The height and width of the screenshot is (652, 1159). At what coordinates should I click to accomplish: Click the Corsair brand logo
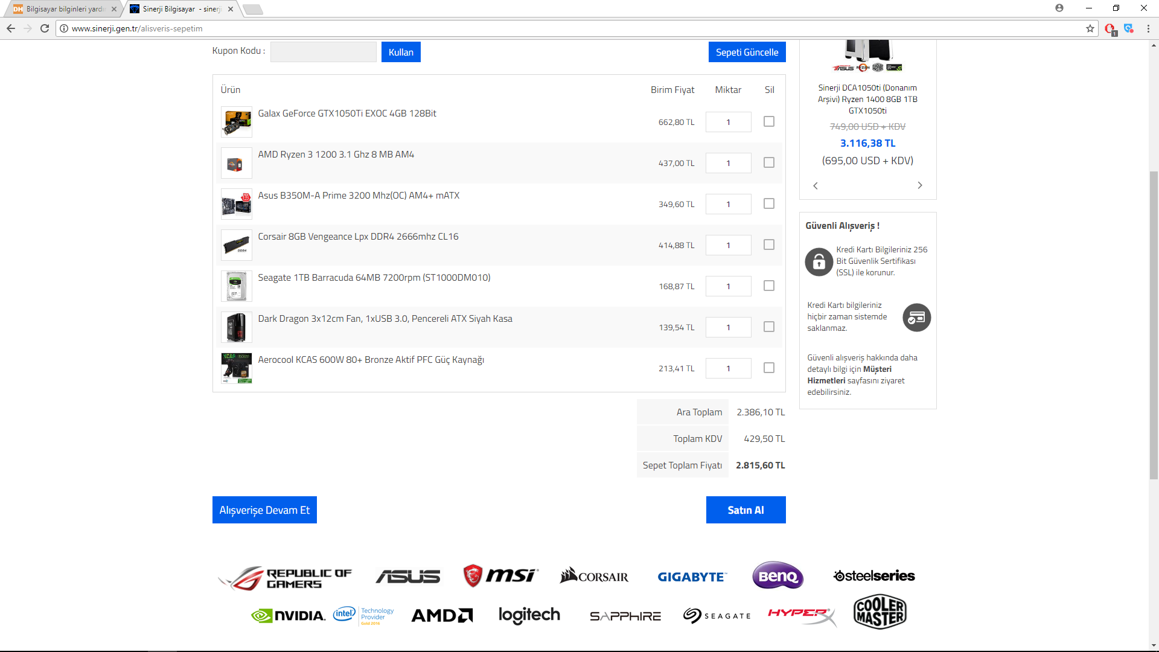point(594,576)
